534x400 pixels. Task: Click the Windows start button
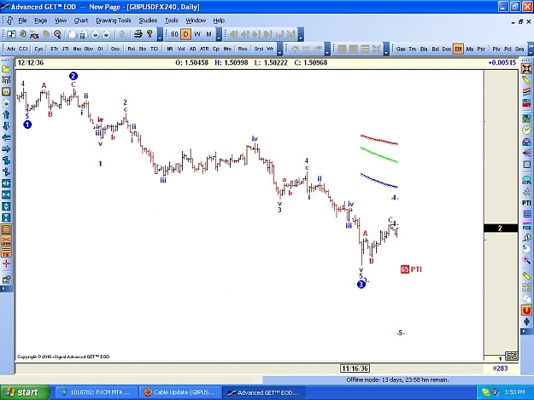(x=25, y=392)
